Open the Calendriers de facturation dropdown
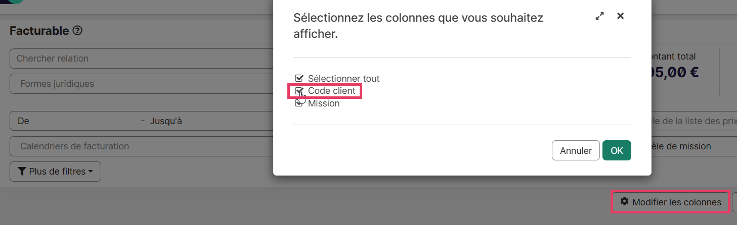The height and width of the screenshot is (225, 737). point(141,146)
